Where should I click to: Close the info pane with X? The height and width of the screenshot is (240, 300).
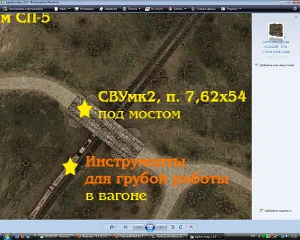pyautogui.click(x=296, y=17)
